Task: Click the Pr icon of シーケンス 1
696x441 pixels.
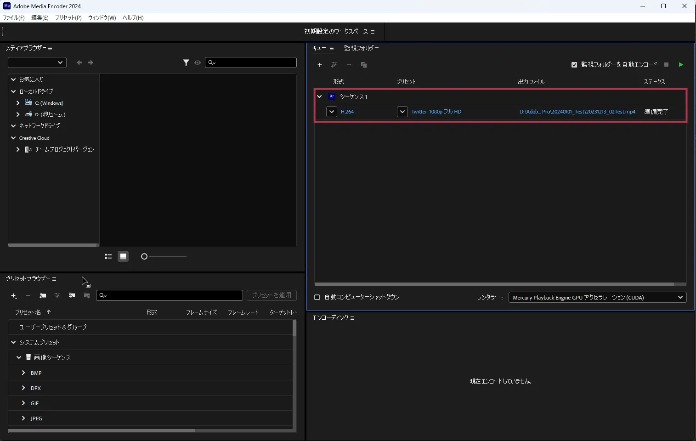Action: click(332, 96)
